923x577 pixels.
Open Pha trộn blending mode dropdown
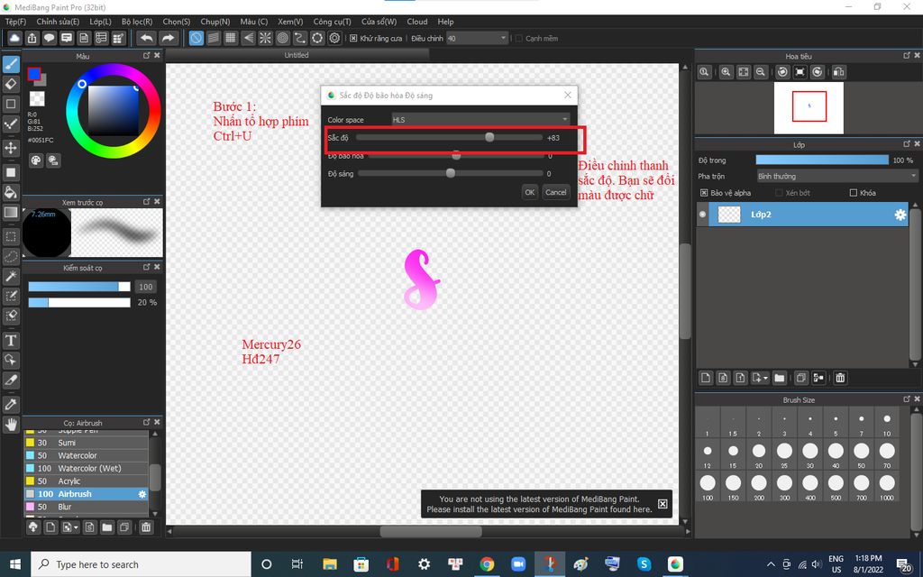pos(837,176)
